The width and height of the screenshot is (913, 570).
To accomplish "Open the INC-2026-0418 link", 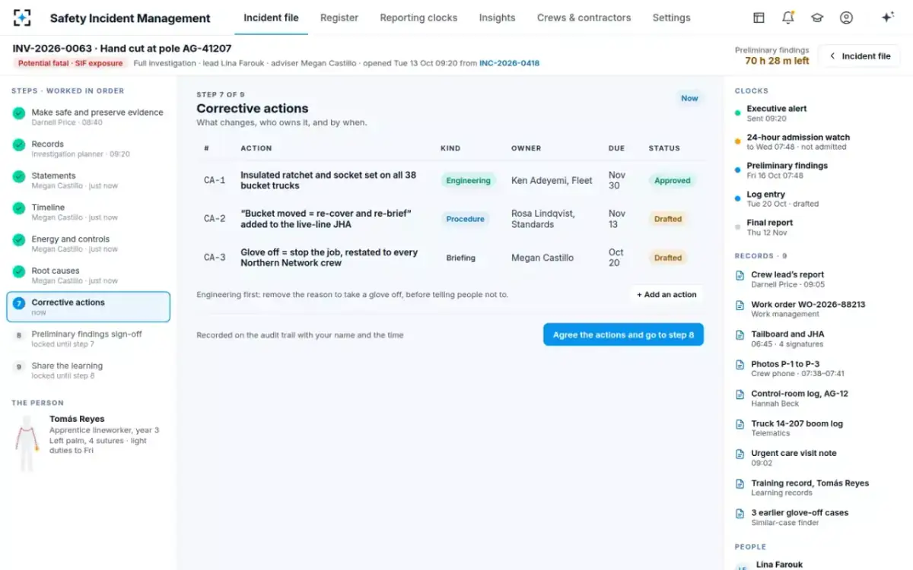I will tap(509, 63).
